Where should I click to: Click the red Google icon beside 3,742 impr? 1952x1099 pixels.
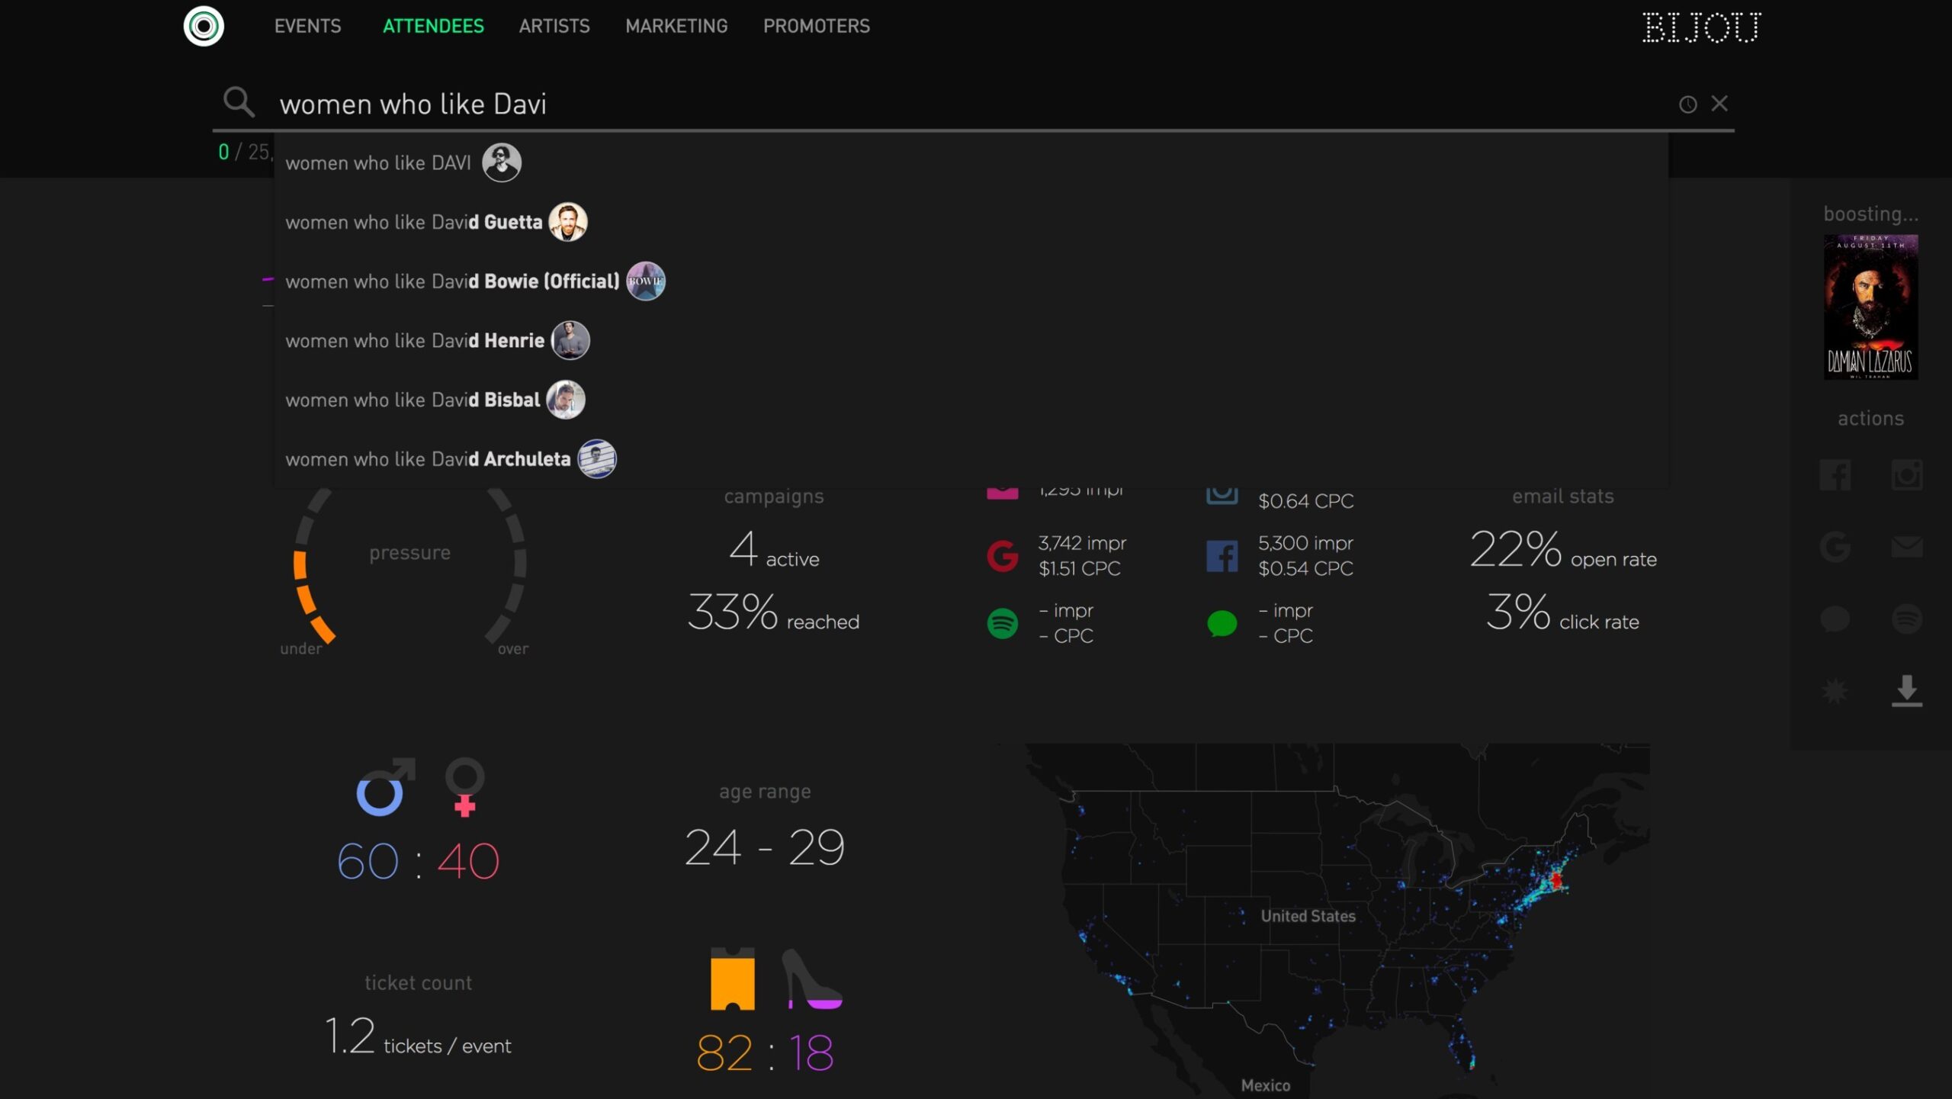[x=1002, y=555]
